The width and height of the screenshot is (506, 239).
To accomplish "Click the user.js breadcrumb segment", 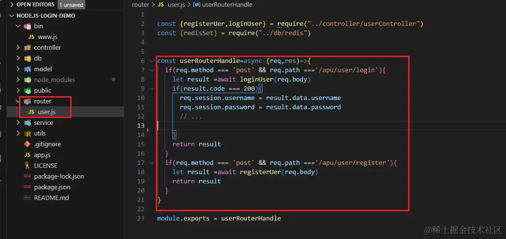I will [175, 5].
